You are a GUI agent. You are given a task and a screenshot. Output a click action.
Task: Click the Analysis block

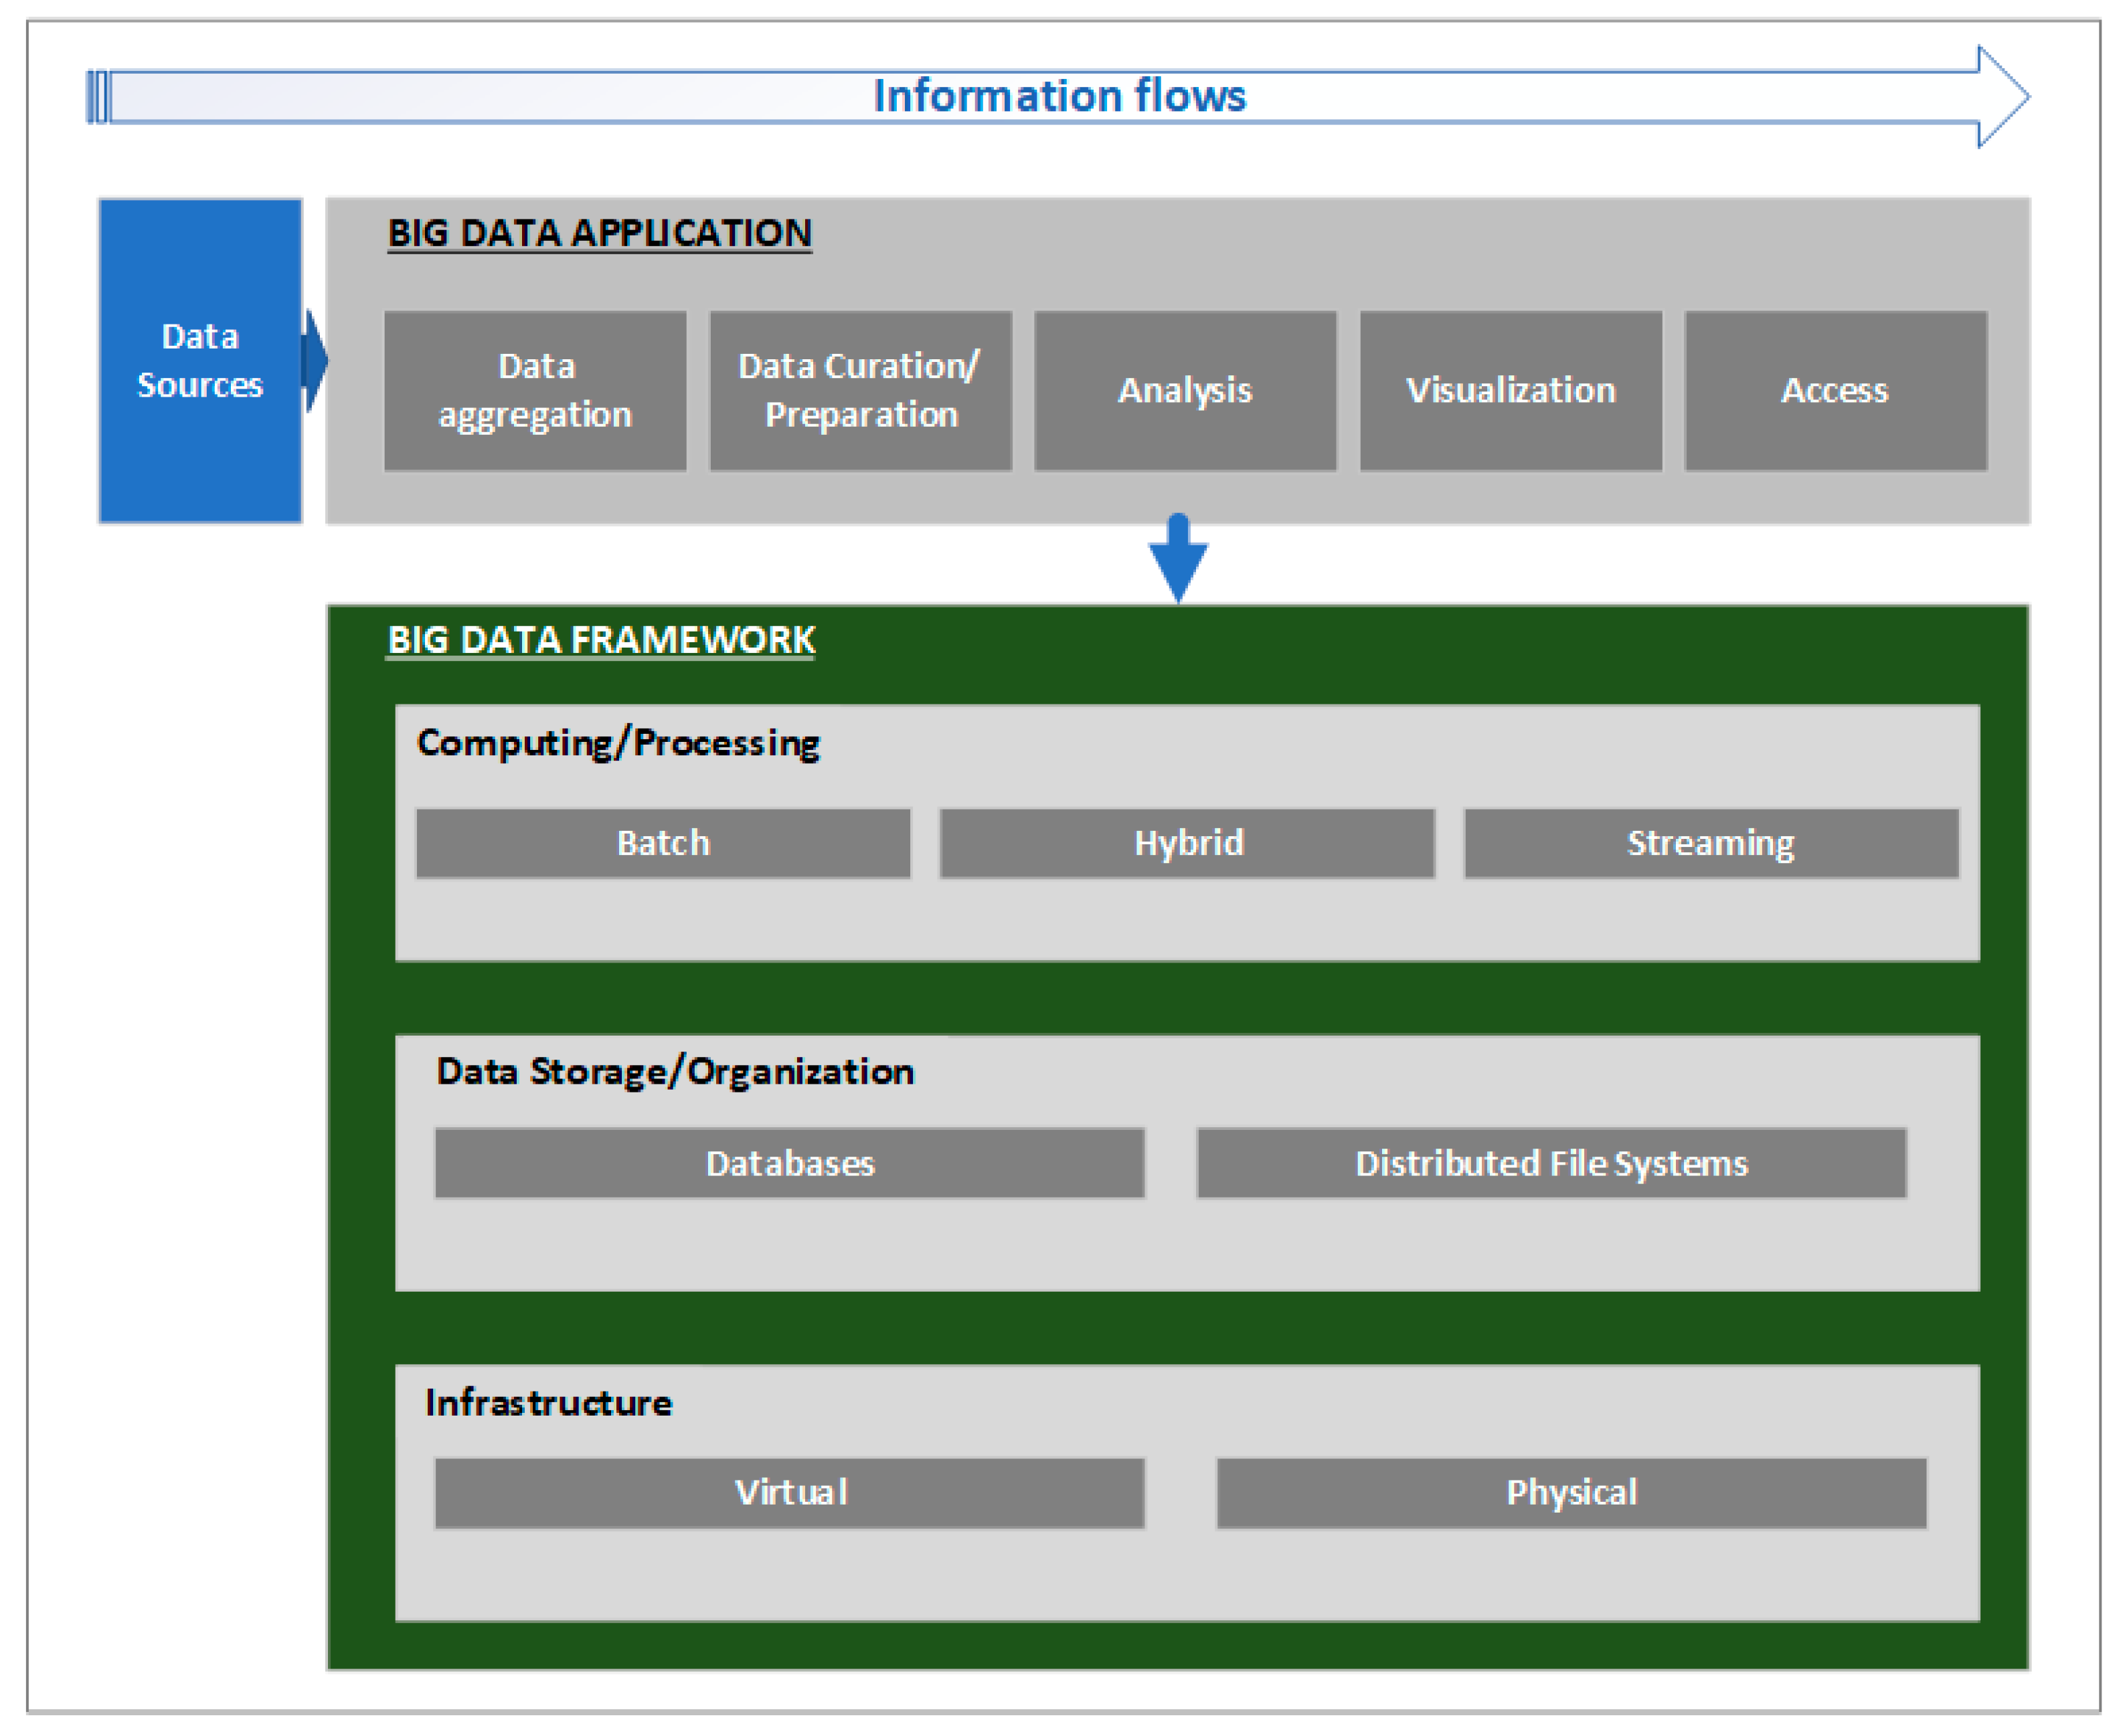coord(1185,391)
